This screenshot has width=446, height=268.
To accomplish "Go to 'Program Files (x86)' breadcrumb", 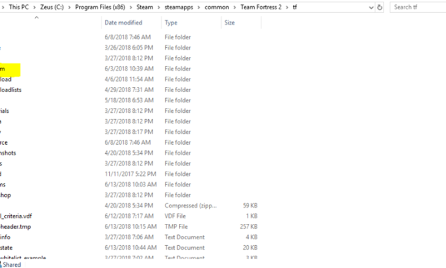I will [100, 7].
